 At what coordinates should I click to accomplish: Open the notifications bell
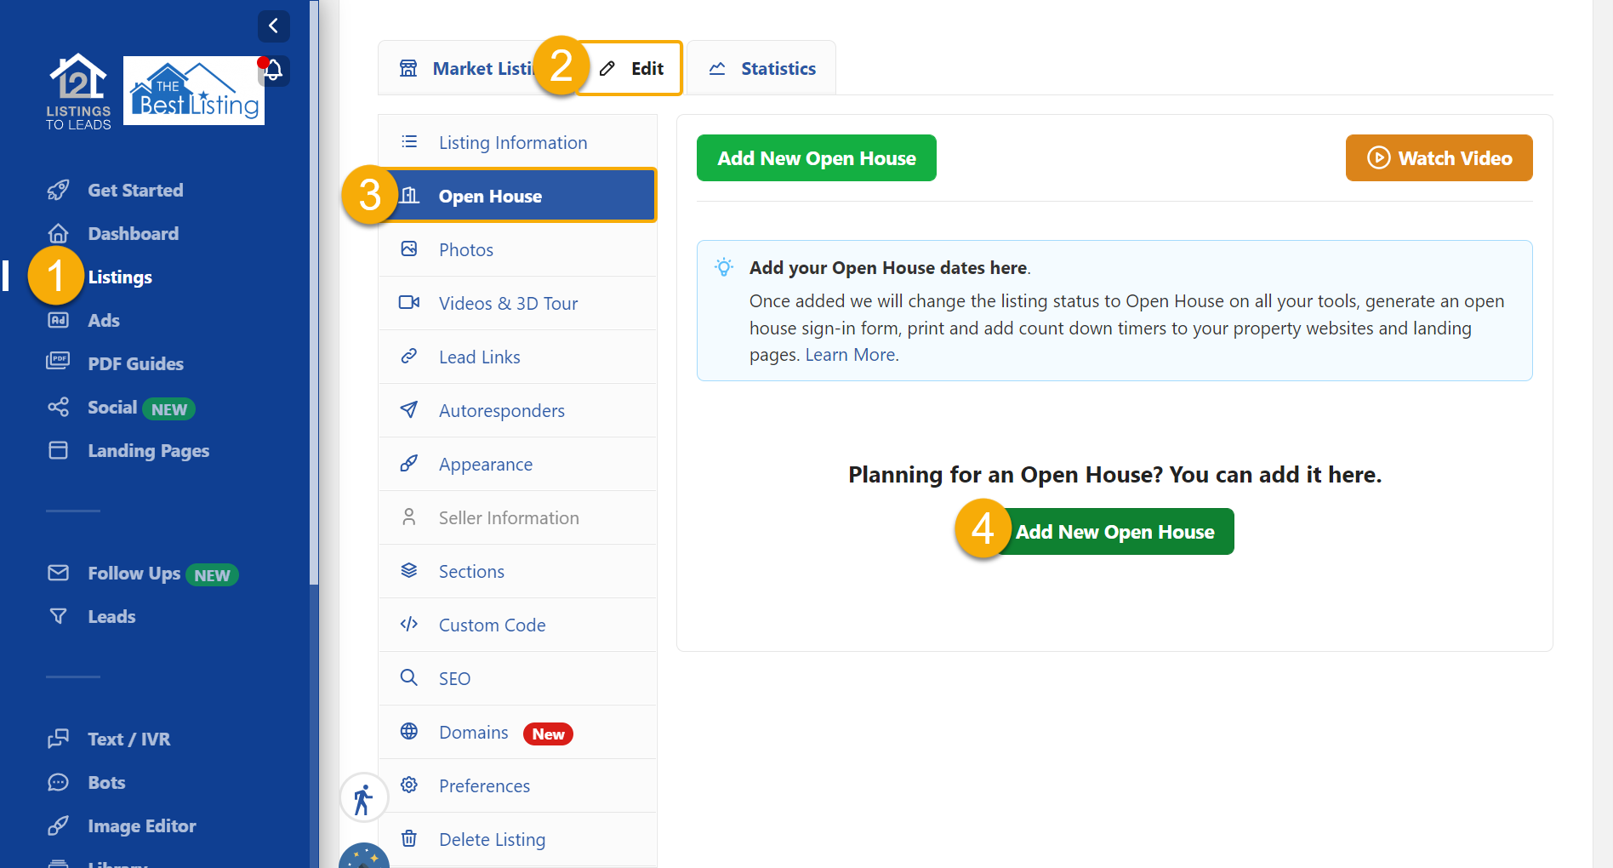tap(275, 70)
